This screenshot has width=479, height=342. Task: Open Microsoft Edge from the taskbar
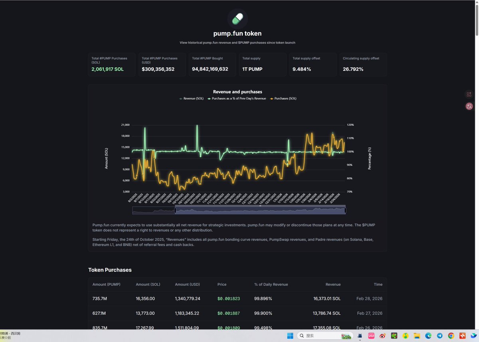tap(428, 336)
